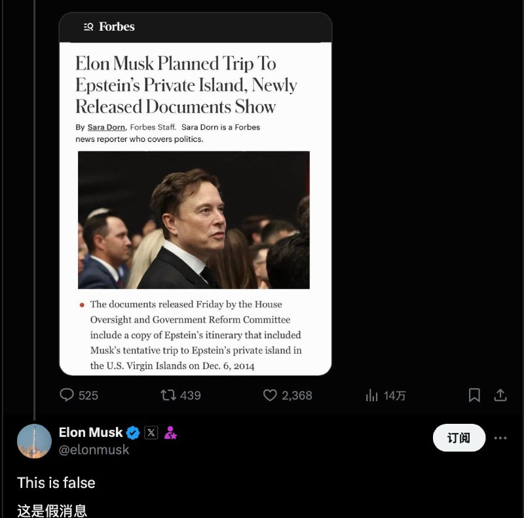The image size is (524, 518).
Task: Click the purple subscriber star icon
Action: coord(170,432)
